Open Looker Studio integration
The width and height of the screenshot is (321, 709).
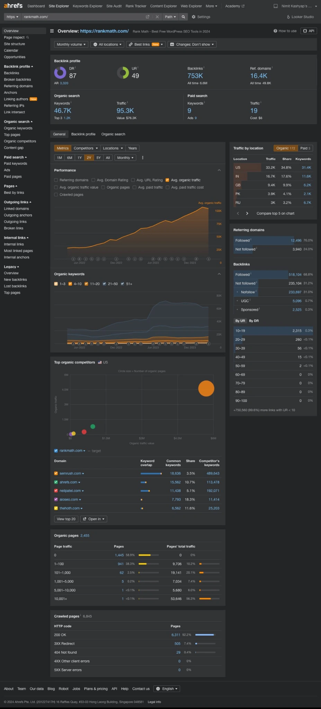coord(300,17)
